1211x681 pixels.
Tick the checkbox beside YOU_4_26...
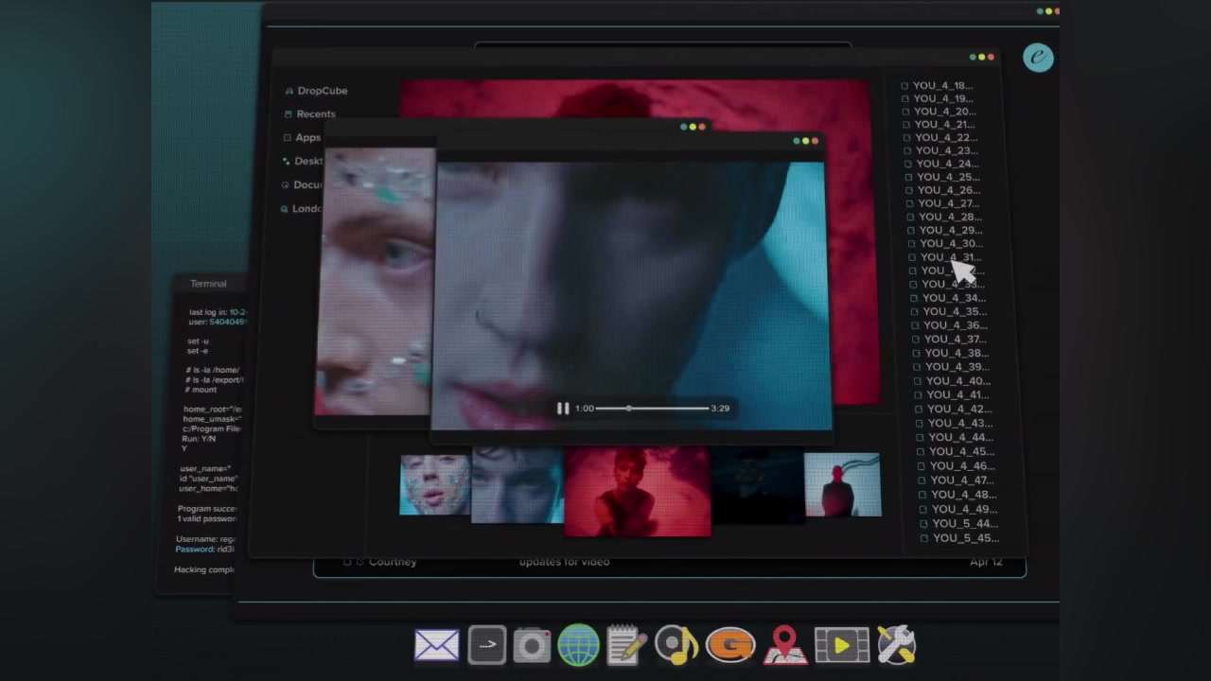tap(909, 190)
